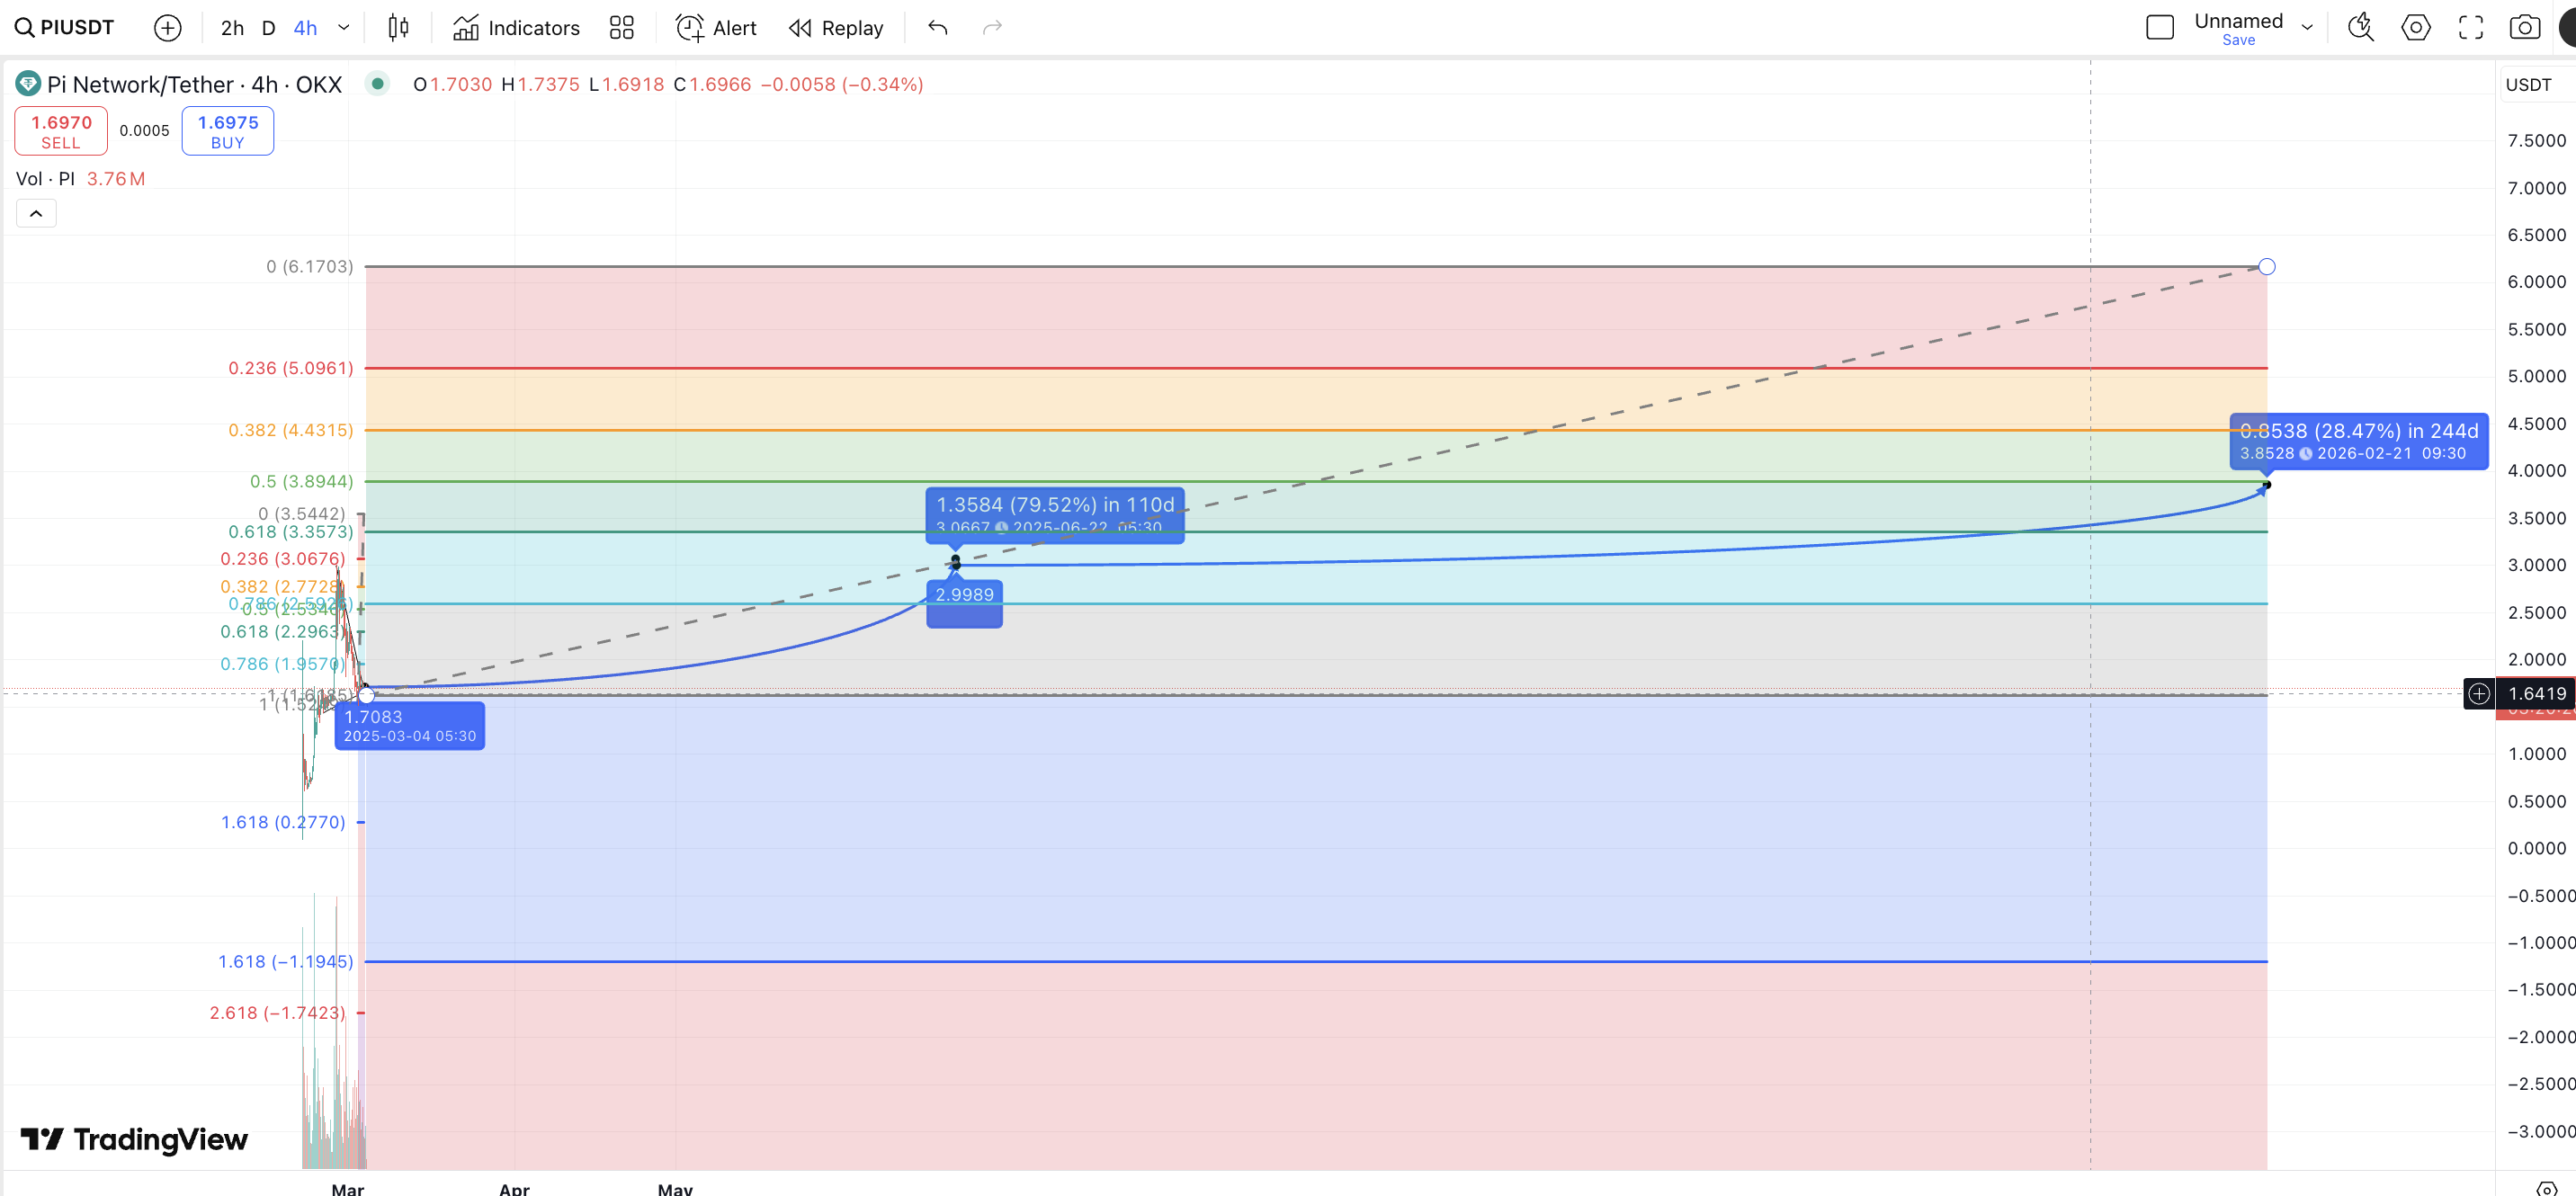Create a new Alert
This screenshot has height=1196, width=2576.
(716, 28)
